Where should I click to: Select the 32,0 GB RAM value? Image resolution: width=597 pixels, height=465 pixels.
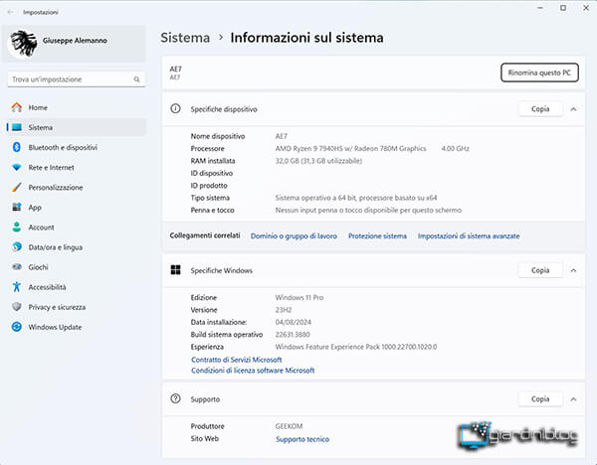tap(318, 161)
